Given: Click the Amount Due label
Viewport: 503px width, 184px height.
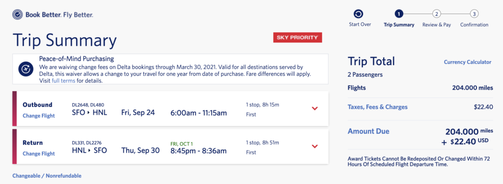Looking at the screenshot, I should (x=368, y=131).
